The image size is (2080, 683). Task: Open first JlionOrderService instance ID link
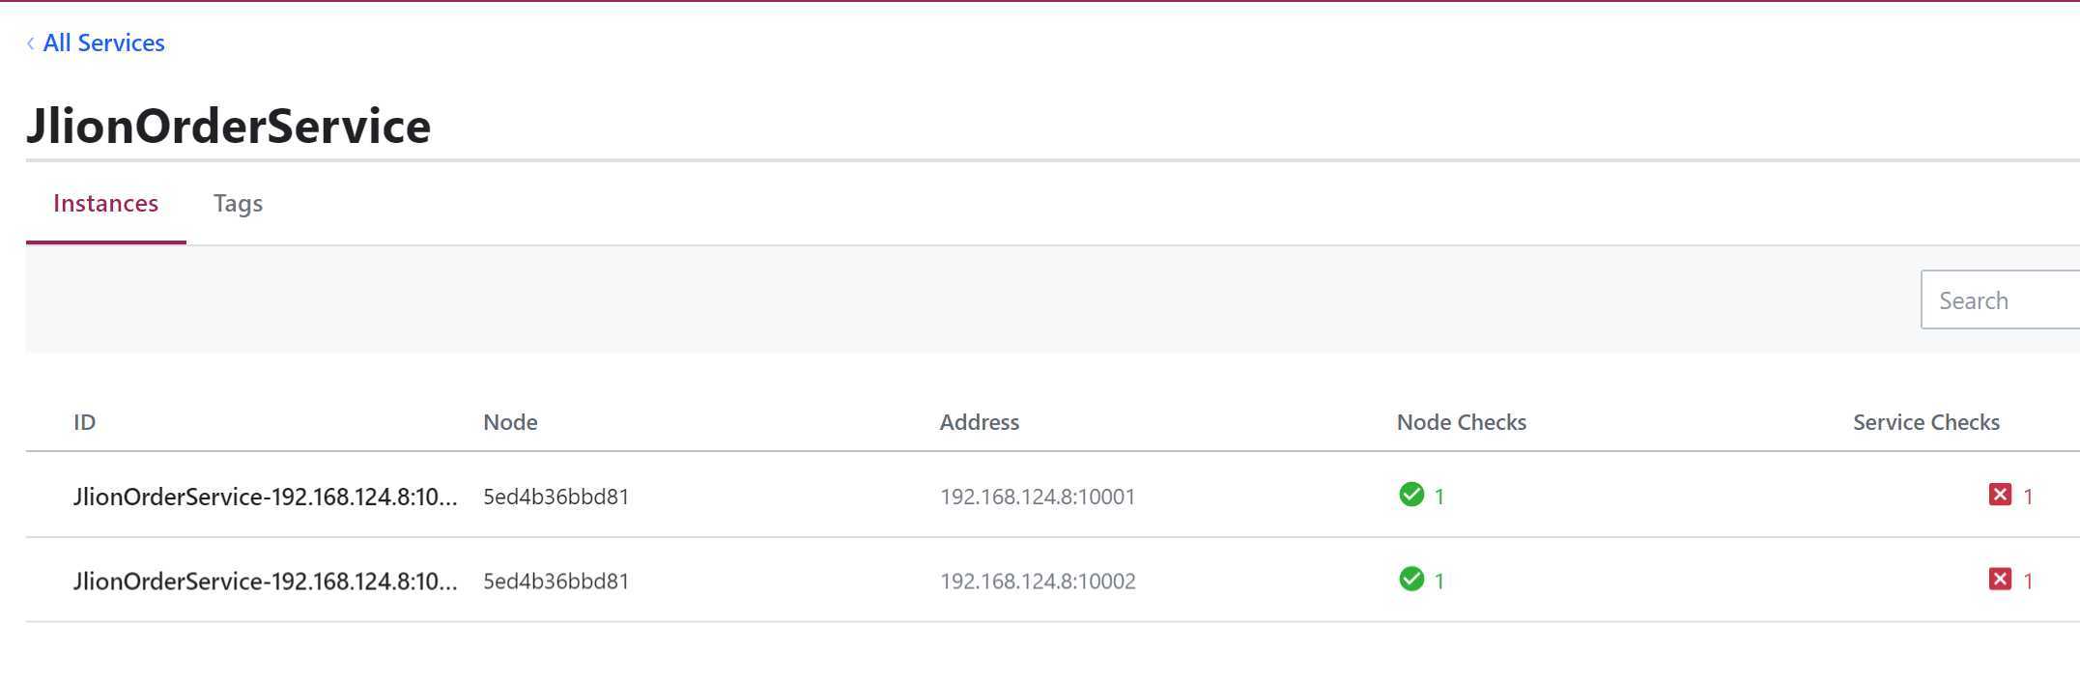(x=265, y=497)
